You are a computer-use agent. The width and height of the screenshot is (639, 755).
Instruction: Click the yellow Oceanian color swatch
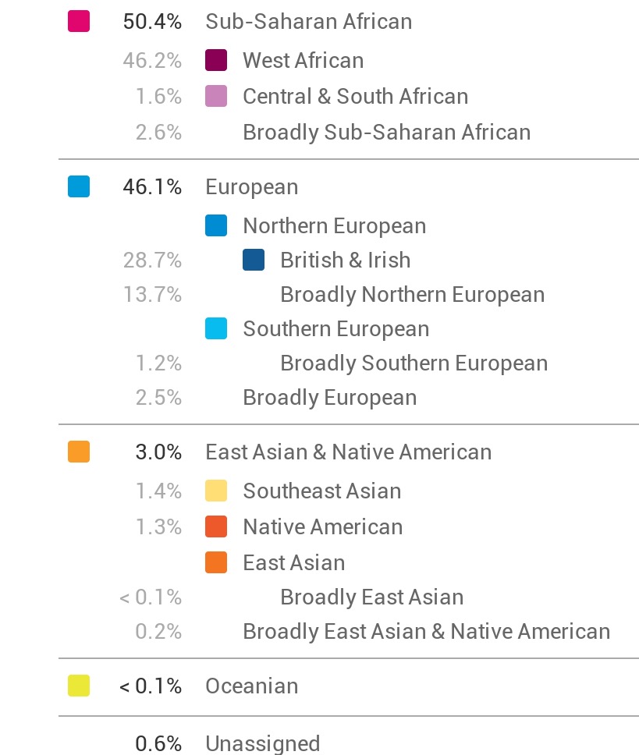(79, 686)
